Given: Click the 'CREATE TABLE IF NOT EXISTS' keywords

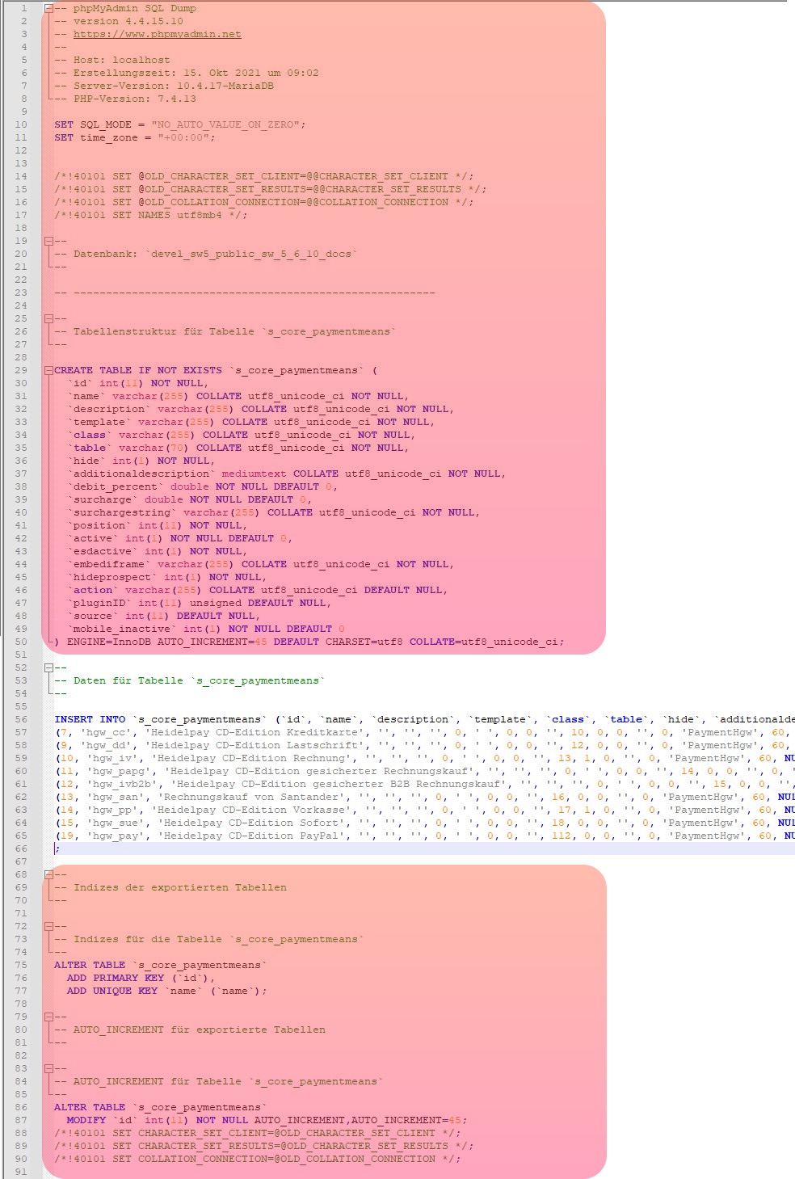Looking at the screenshot, I should (x=138, y=370).
